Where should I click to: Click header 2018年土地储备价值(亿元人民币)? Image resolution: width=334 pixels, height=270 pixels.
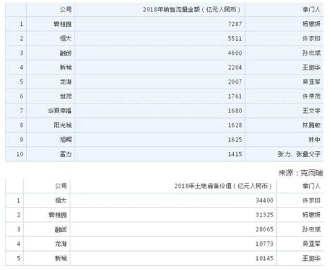pyautogui.click(x=223, y=186)
